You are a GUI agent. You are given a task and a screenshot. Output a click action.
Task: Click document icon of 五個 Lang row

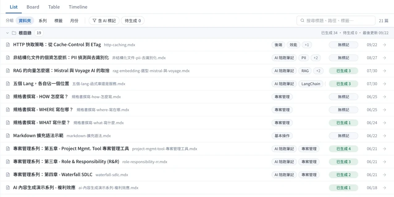pyautogui.click(x=8, y=84)
